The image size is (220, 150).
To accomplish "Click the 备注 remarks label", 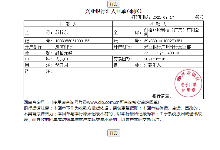I will 38,71.
